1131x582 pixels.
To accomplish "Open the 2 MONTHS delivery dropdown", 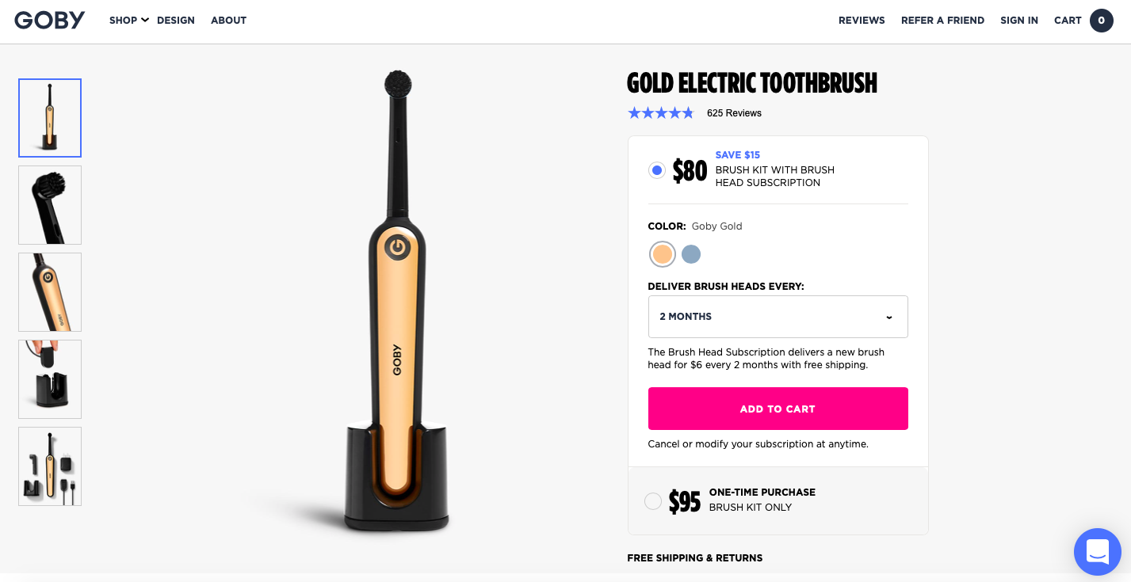I will 778,317.
